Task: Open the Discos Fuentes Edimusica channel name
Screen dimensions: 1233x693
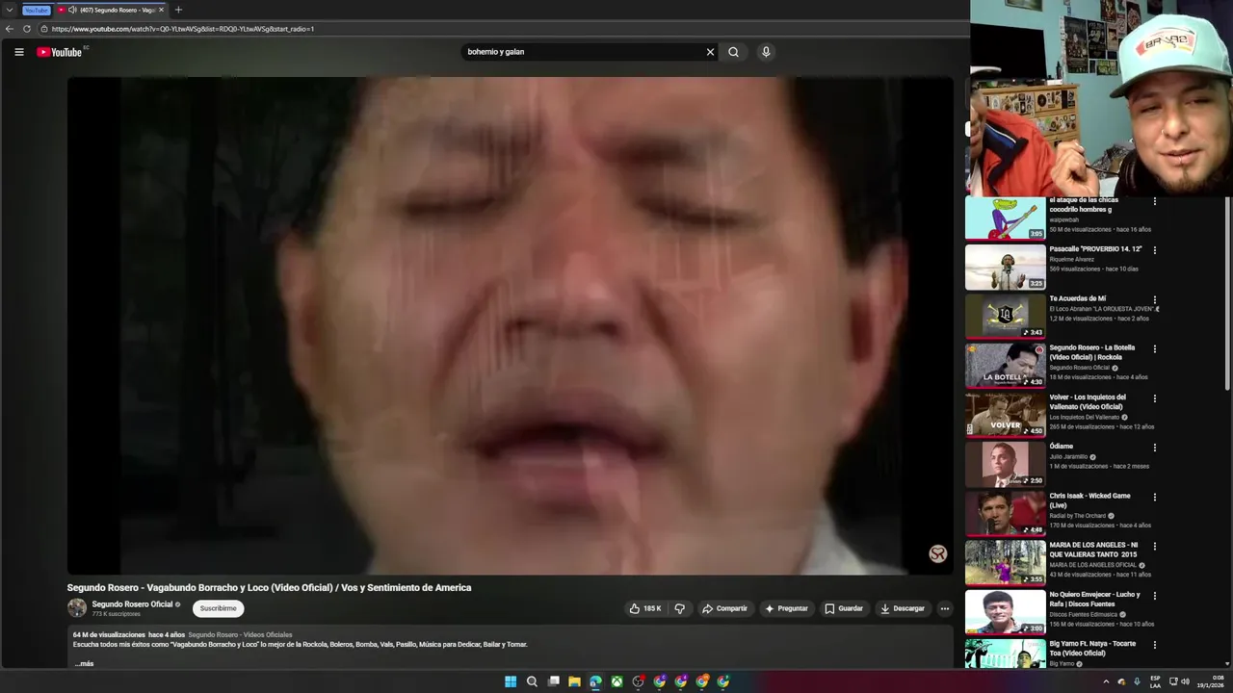Action: [x=1084, y=614]
